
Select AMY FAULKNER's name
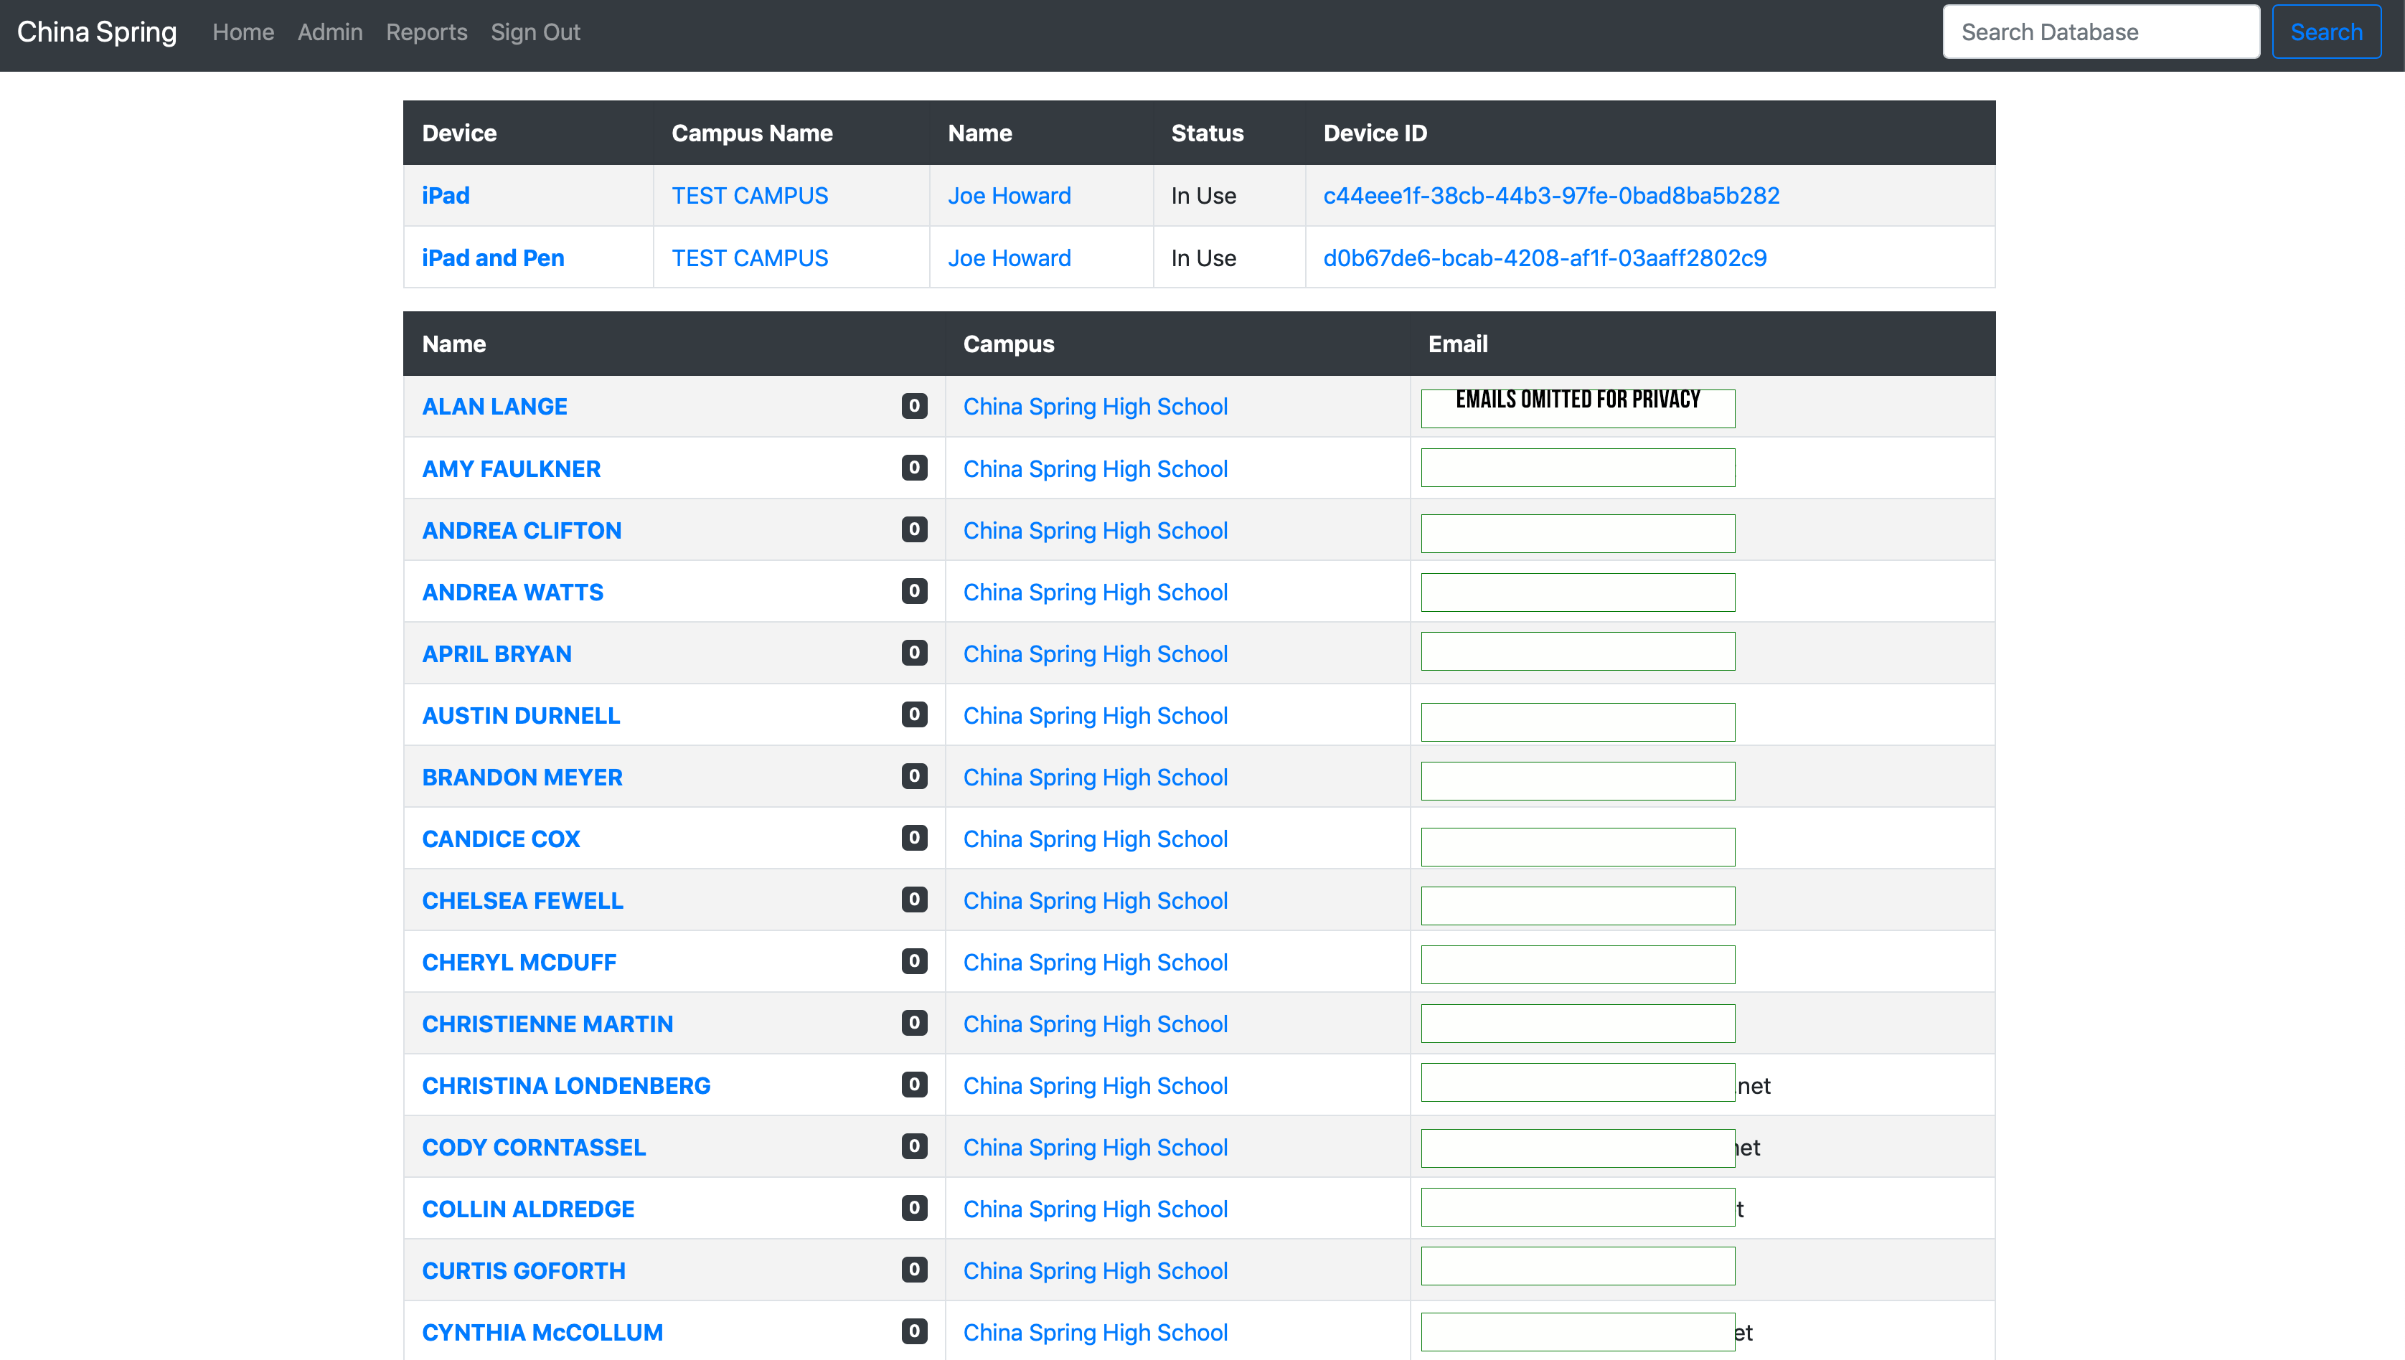[511, 469]
